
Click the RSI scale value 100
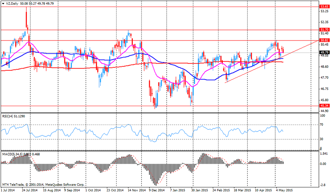coord(323,116)
